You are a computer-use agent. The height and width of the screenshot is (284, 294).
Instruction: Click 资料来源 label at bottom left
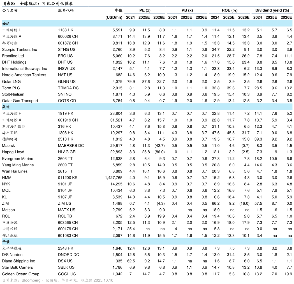tap(10, 280)
